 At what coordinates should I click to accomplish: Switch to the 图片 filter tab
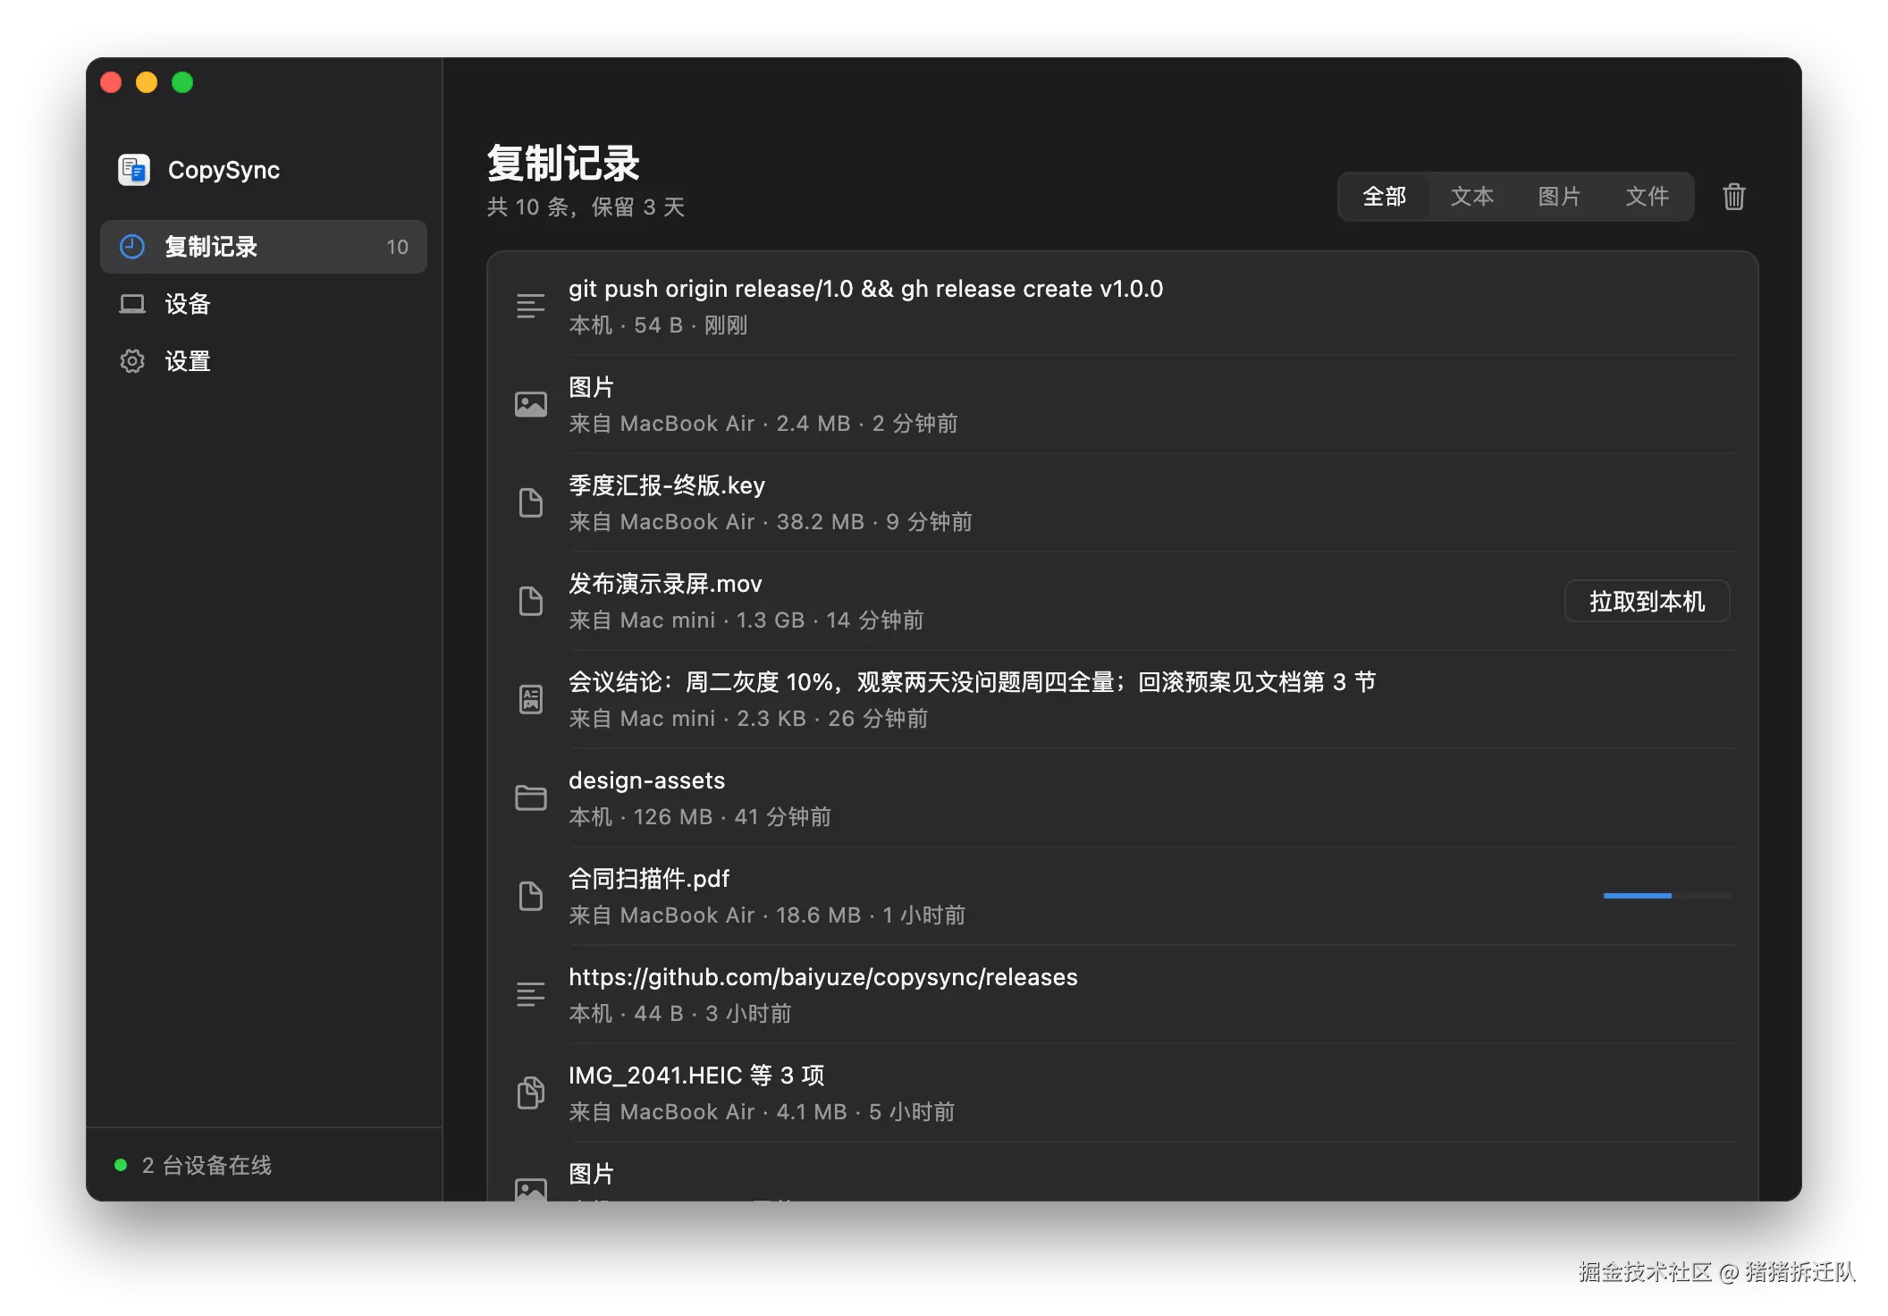coord(1559,197)
